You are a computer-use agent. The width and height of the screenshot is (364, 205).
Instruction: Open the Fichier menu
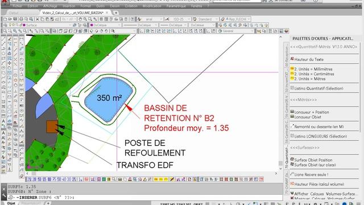[x=18, y=6]
